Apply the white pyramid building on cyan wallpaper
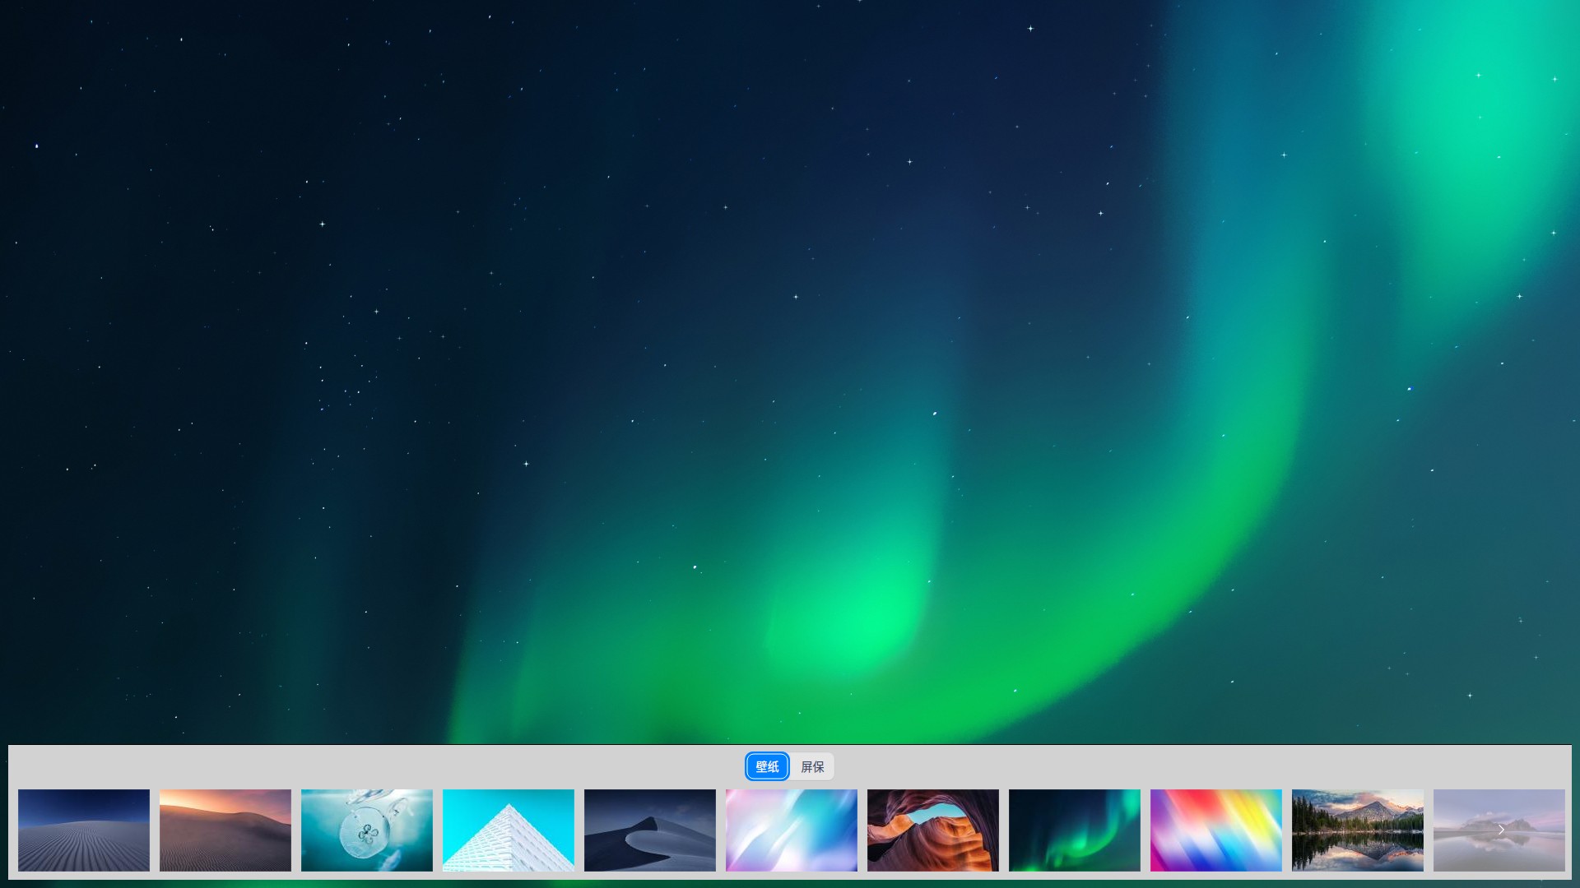Screen dimensions: 1580x888 tap(509, 830)
